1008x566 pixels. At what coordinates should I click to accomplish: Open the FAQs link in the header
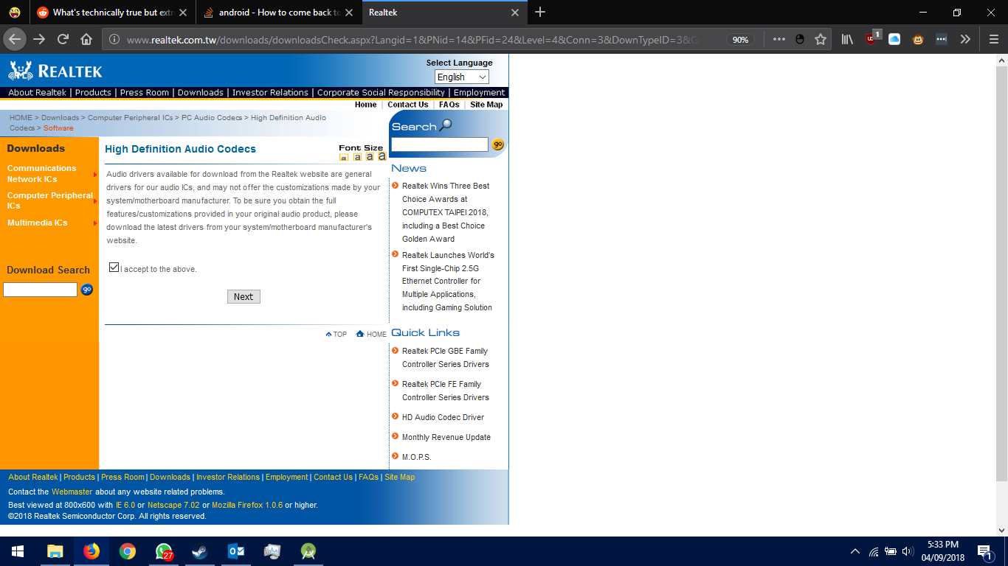(x=449, y=105)
